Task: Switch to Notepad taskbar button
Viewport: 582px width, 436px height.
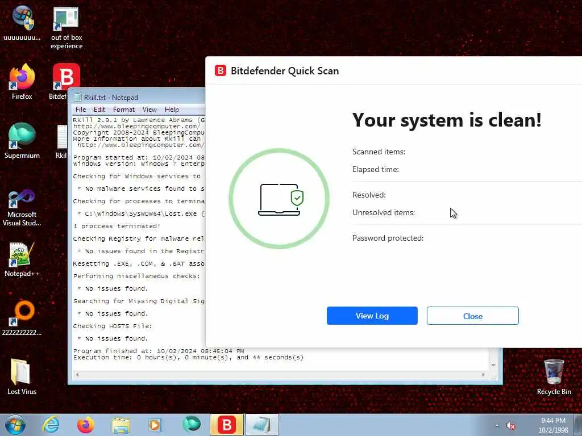Action: click(x=261, y=425)
